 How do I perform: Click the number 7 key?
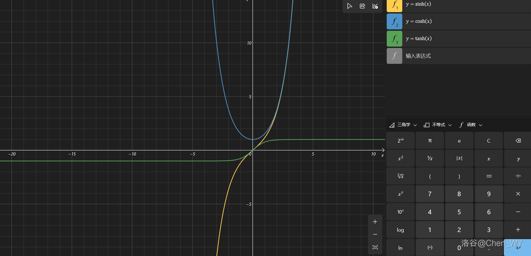click(430, 194)
